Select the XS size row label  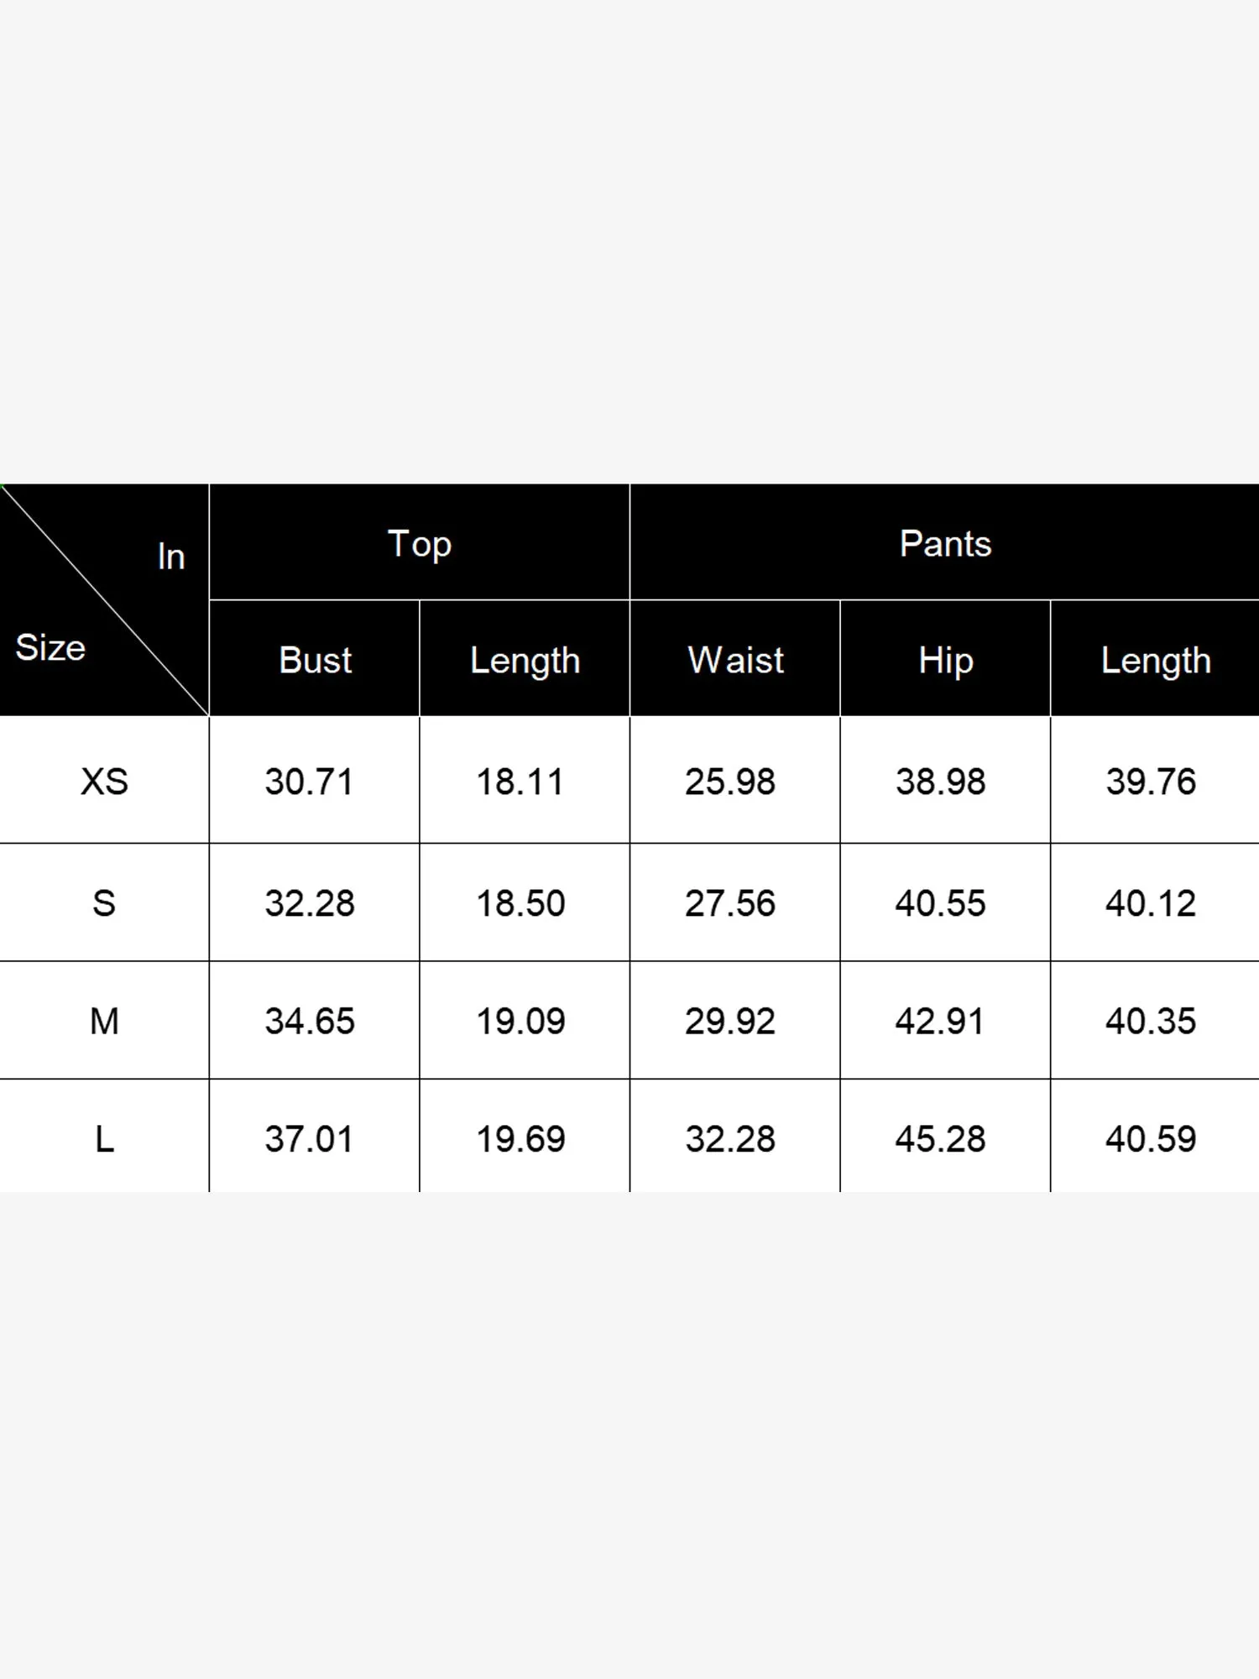pyautogui.click(x=104, y=782)
